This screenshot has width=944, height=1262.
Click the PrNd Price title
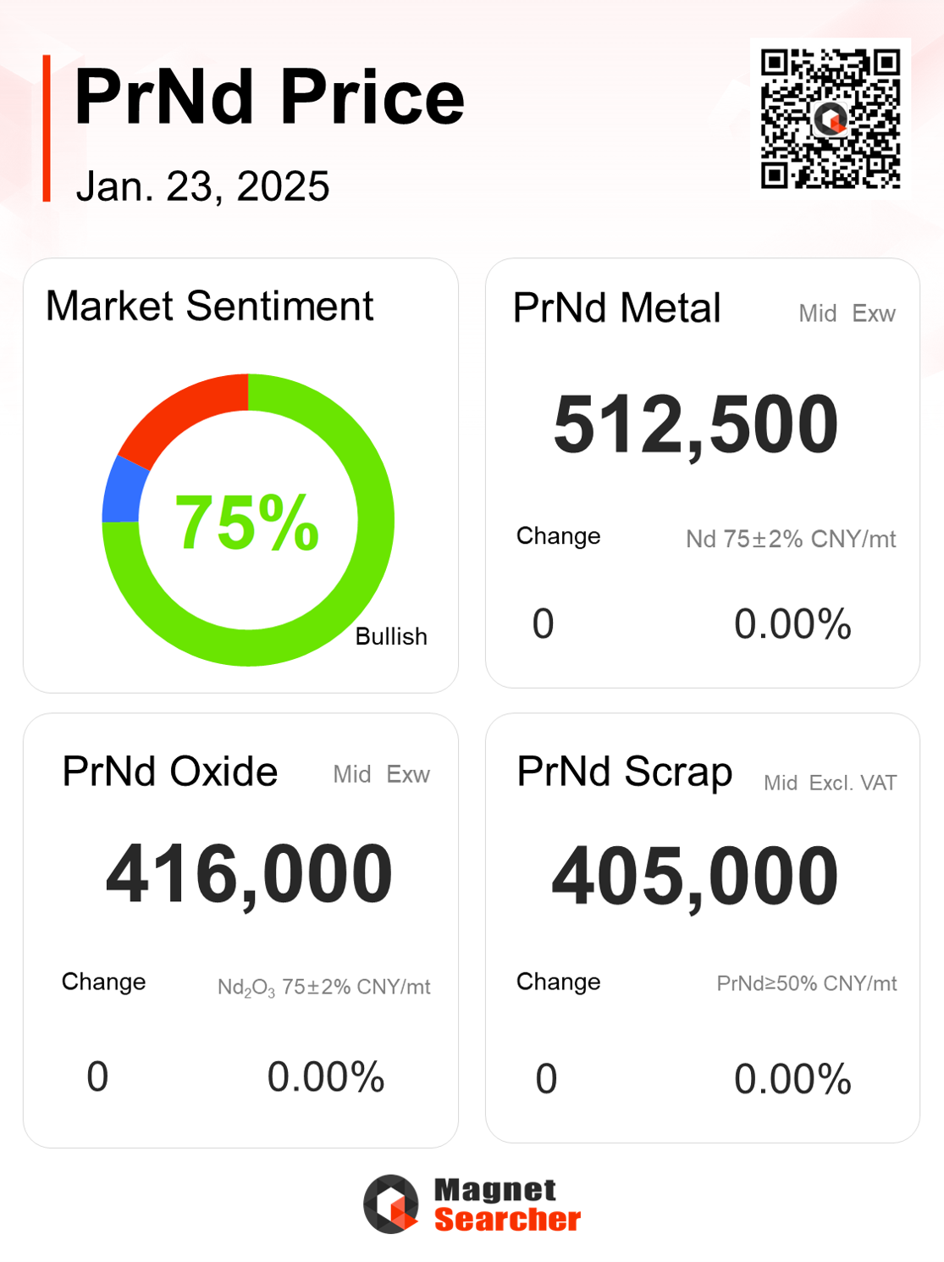click(270, 97)
